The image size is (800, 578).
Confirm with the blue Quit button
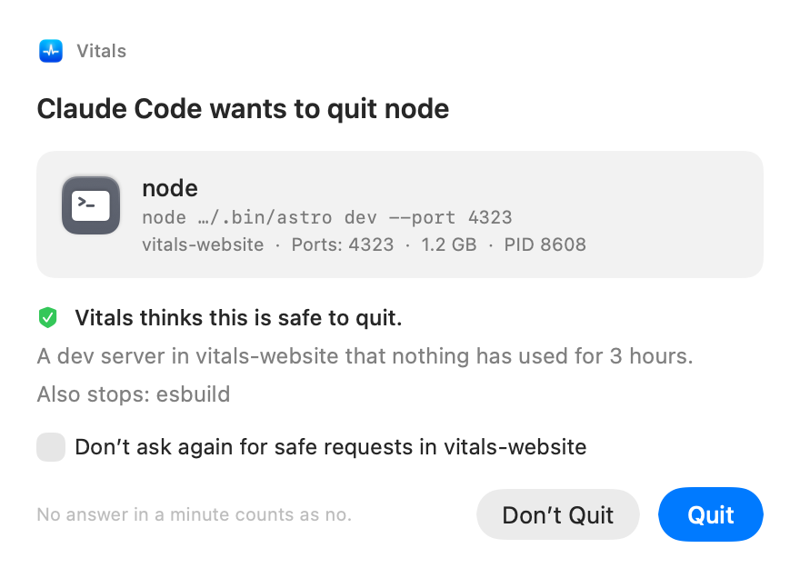[x=710, y=514]
